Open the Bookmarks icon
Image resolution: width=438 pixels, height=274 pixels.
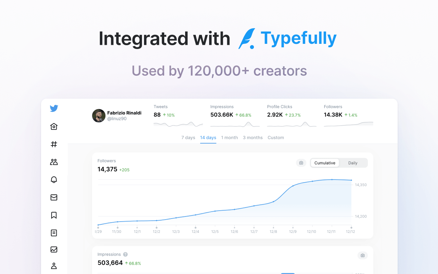[54, 215]
